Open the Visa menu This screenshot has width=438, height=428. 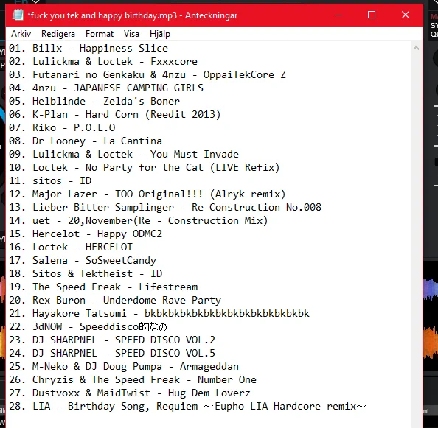coord(131,34)
